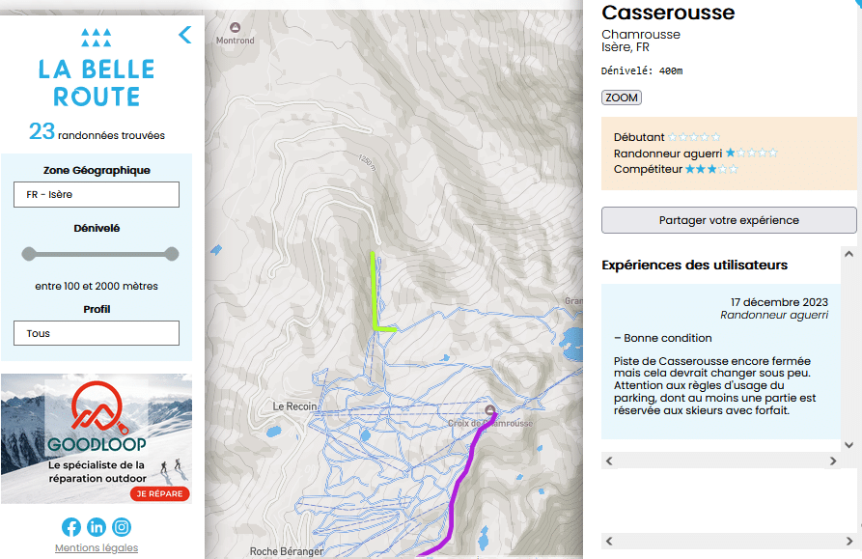
Task: Select the Croix de Chamrousse summit marker
Action: click(490, 410)
